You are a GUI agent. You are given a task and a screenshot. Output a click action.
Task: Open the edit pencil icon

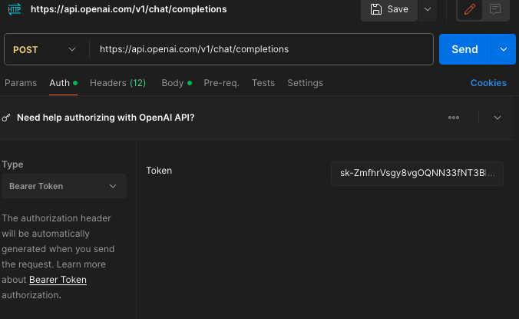click(470, 9)
